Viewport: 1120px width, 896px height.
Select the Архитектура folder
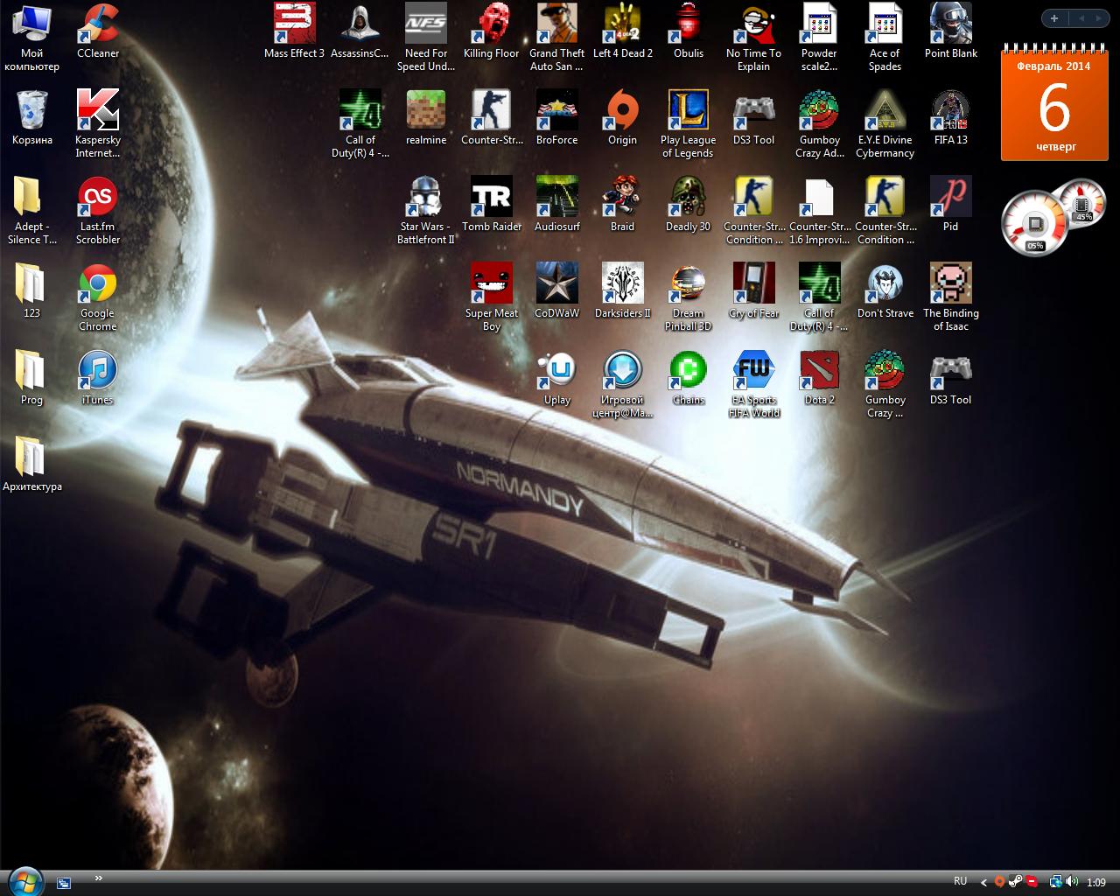coord(31,458)
